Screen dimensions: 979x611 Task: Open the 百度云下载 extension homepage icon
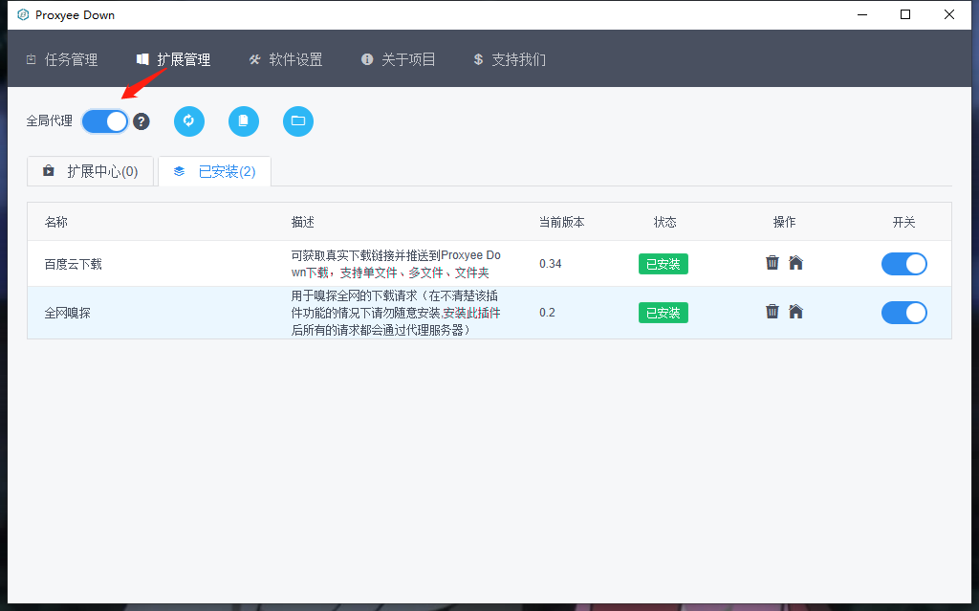795,262
